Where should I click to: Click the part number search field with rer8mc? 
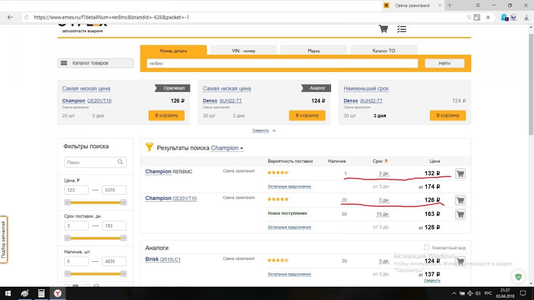[282, 63]
